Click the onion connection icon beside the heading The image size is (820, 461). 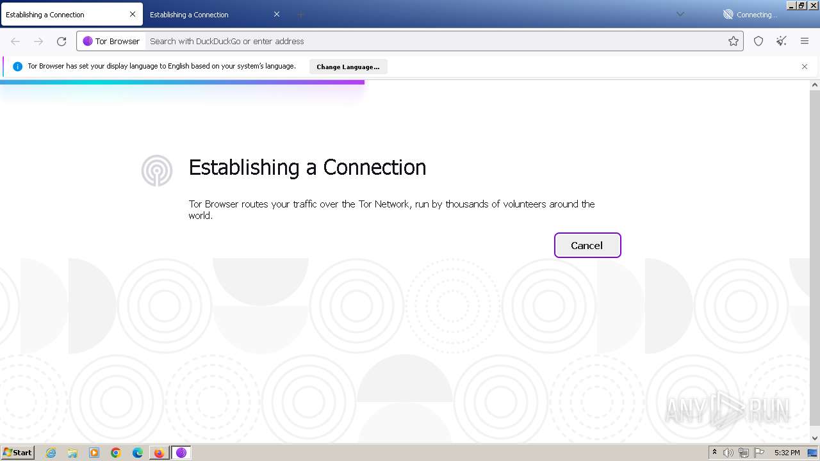[157, 171]
